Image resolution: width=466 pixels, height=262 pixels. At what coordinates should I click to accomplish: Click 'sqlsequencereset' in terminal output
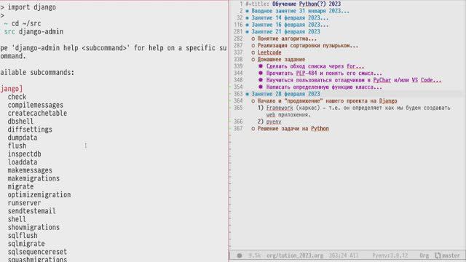[x=37, y=253]
